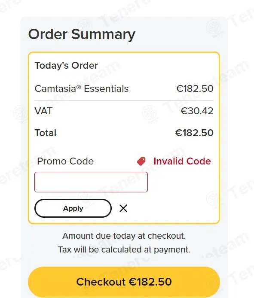Click the Order Summary title
This screenshot has height=298, width=254.
pos(82,34)
